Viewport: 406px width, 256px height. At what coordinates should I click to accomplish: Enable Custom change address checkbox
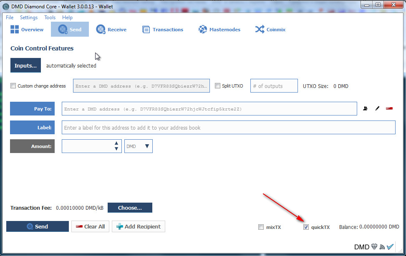click(x=13, y=85)
